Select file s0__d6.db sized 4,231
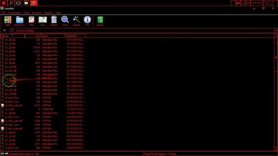The image size is (278, 156). pos(10,52)
